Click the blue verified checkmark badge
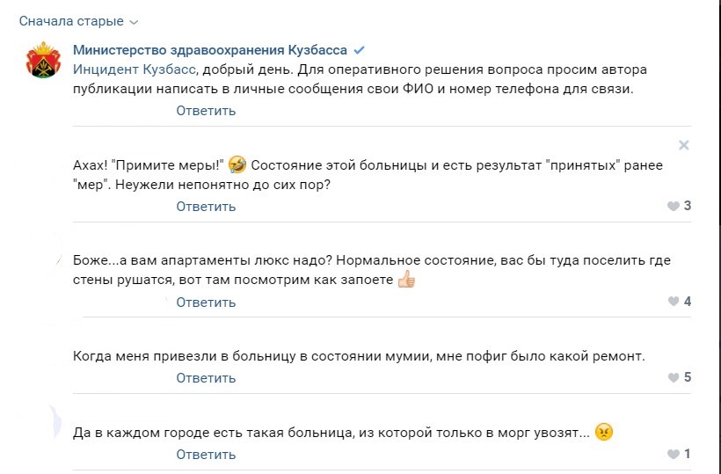Screen dimensions: 721x474 pyautogui.click(x=359, y=49)
